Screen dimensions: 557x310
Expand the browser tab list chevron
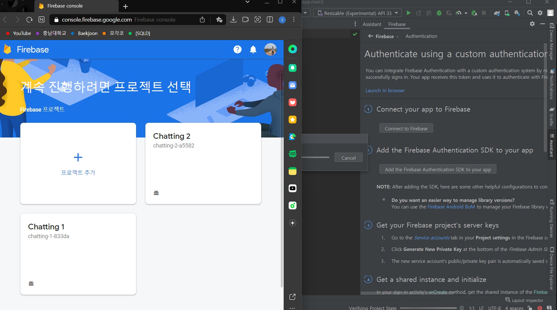(x=247, y=2)
